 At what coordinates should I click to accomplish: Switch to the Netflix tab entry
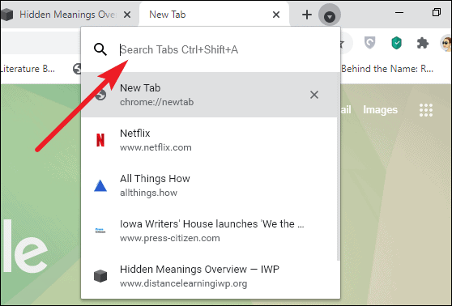coord(209,140)
